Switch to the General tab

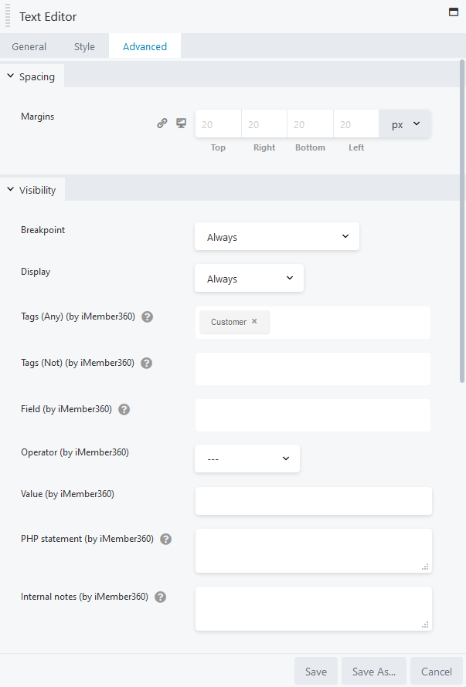click(x=29, y=46)
